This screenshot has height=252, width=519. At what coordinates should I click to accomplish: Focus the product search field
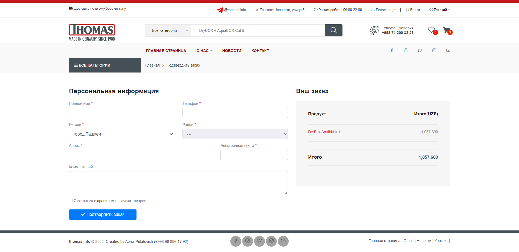click(x=258, y=30)
